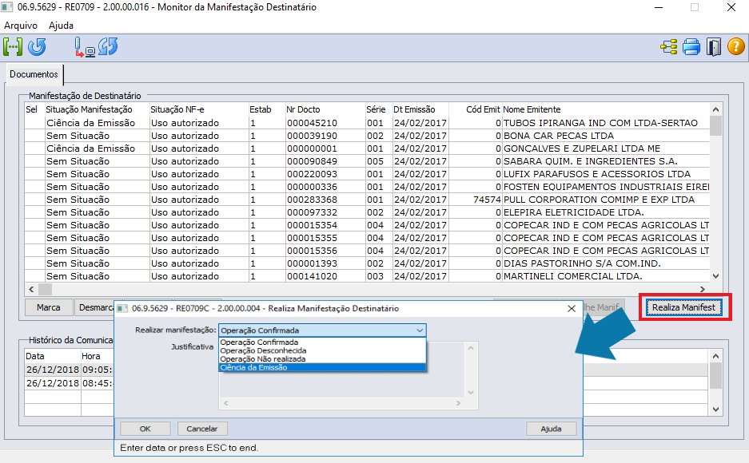
Task: Select row DIAS PASTORINHO S/A COM.IND.
Action: (367, 263)
